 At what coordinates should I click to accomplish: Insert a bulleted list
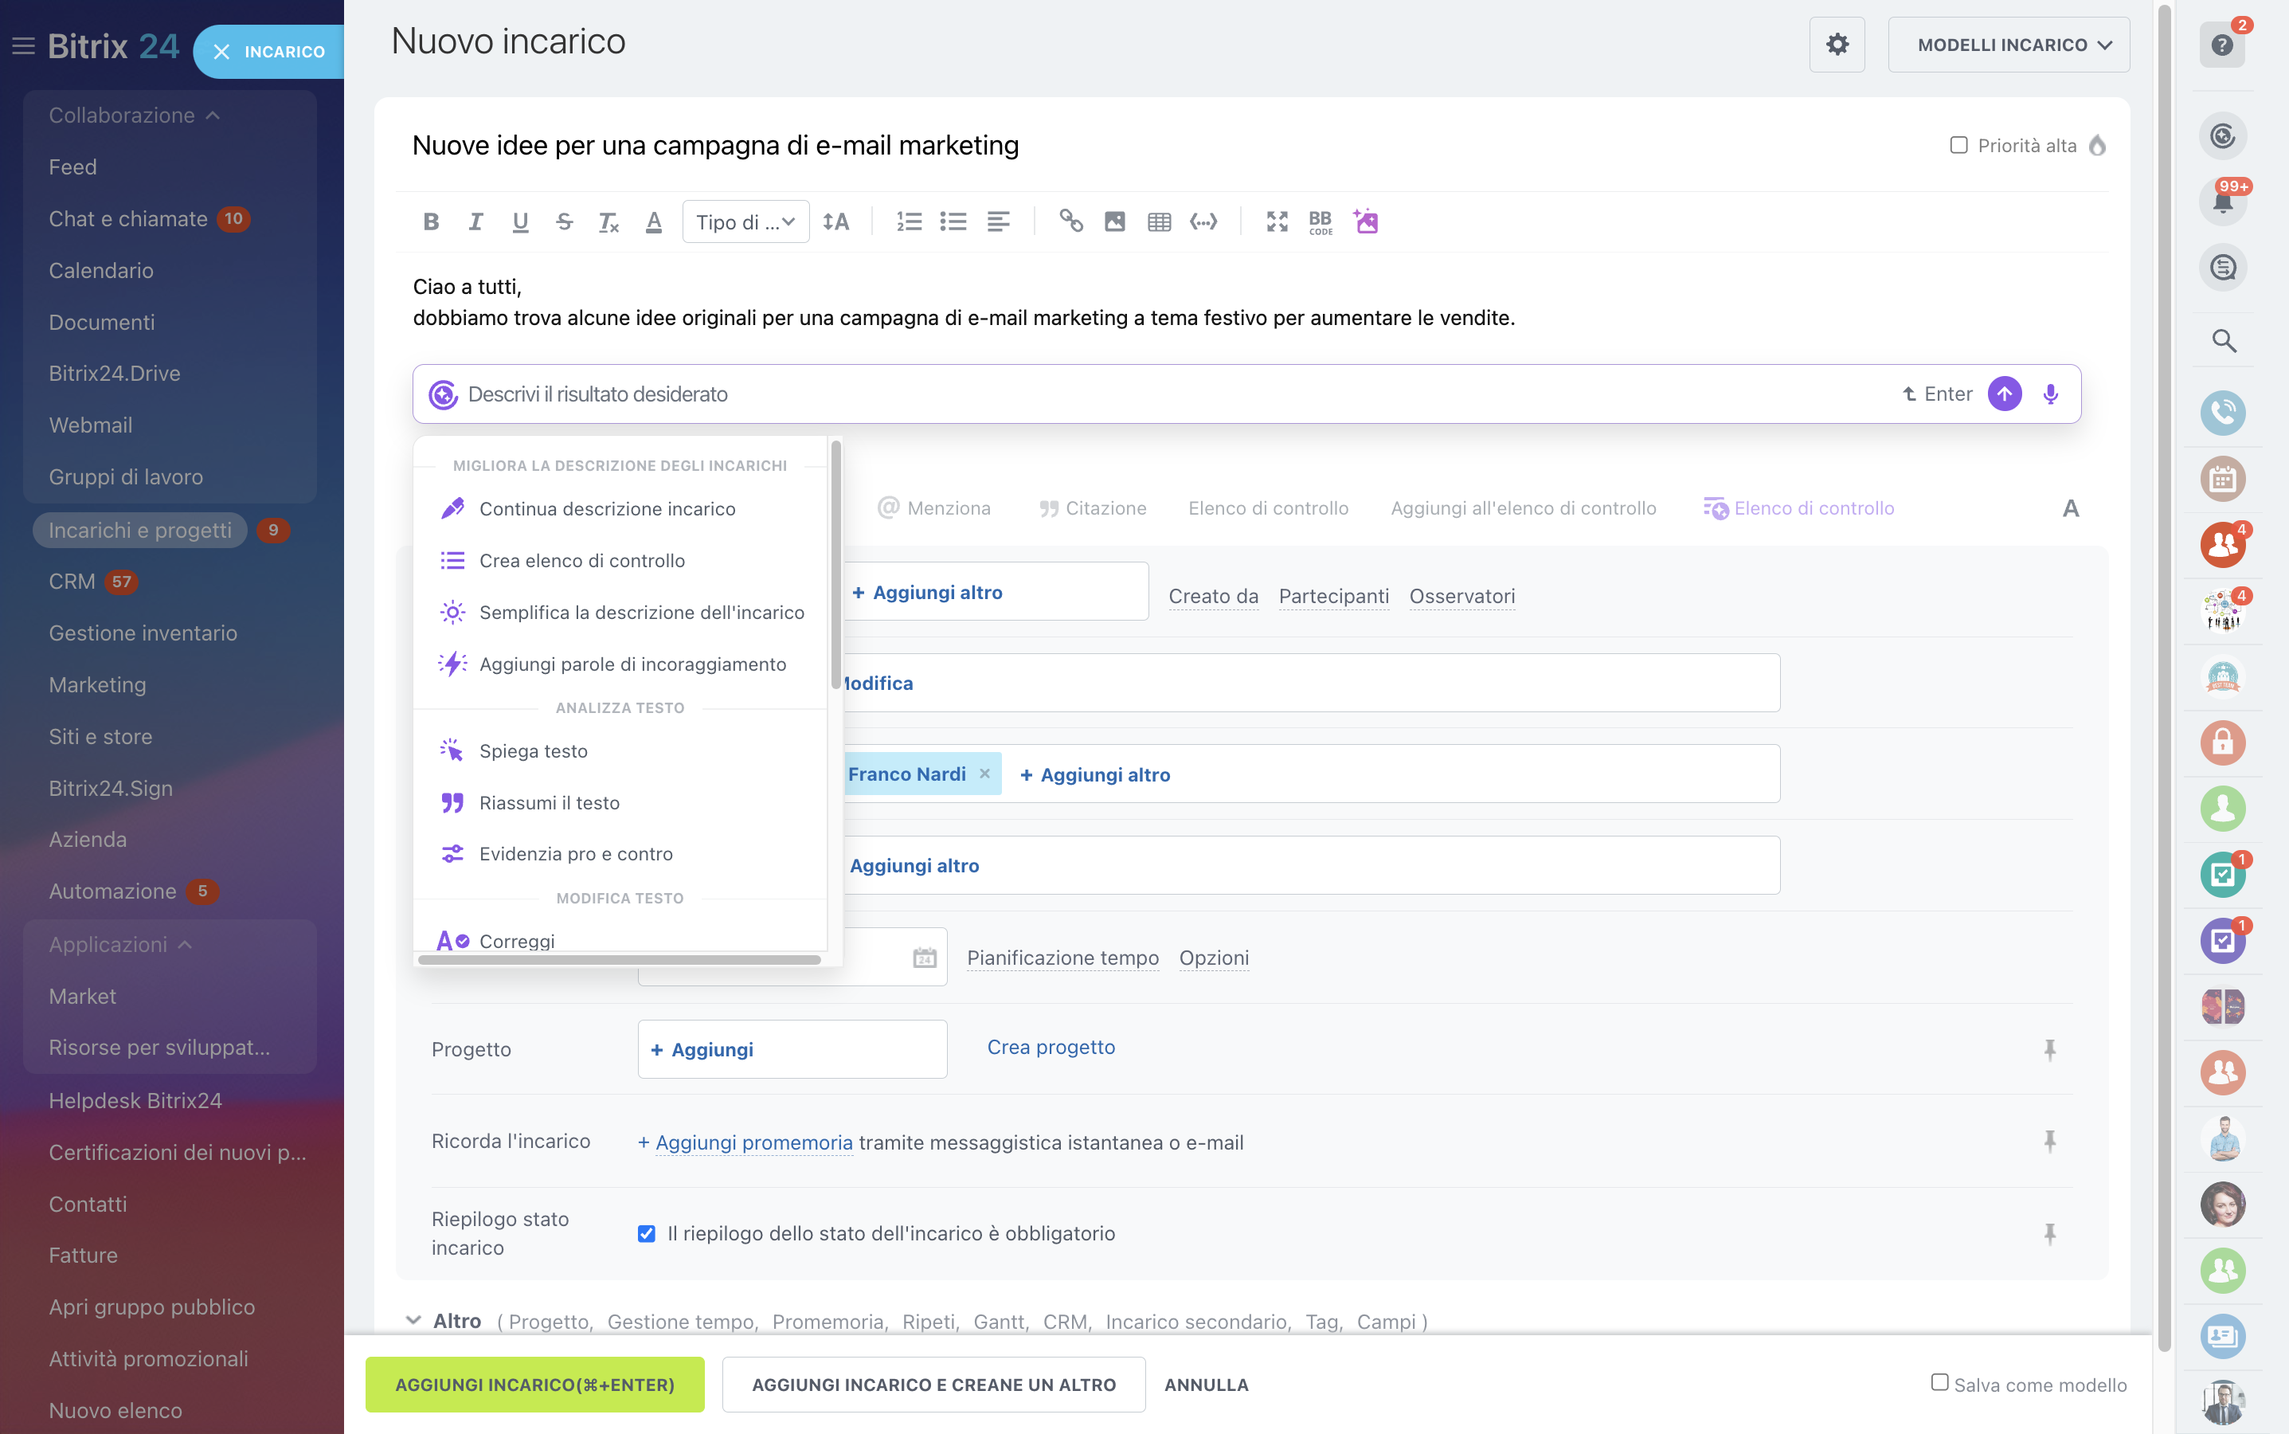[x=953, y=222]
